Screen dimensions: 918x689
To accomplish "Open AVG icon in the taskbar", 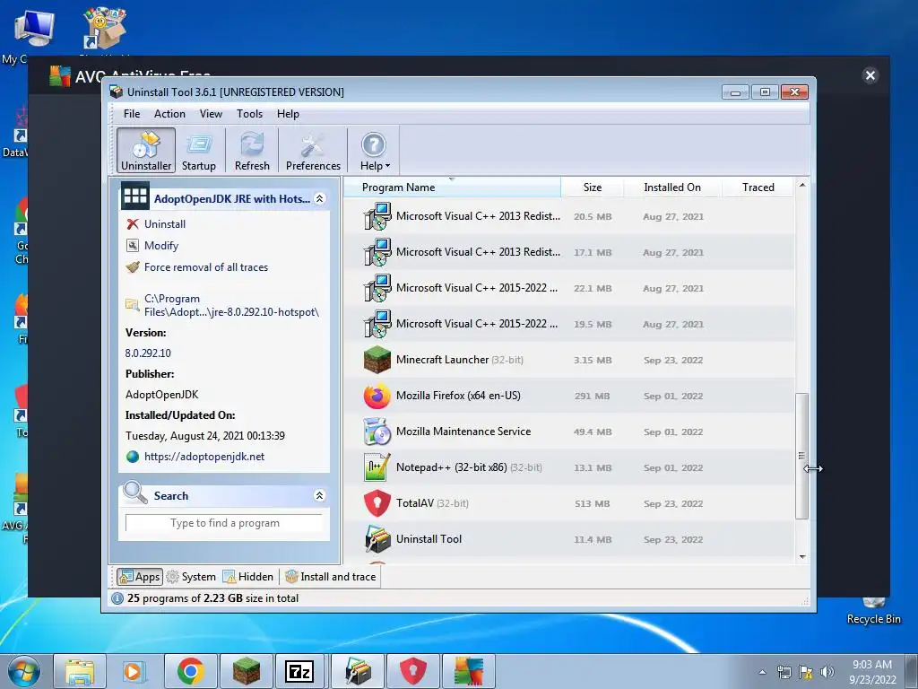I will pos(468,672).
